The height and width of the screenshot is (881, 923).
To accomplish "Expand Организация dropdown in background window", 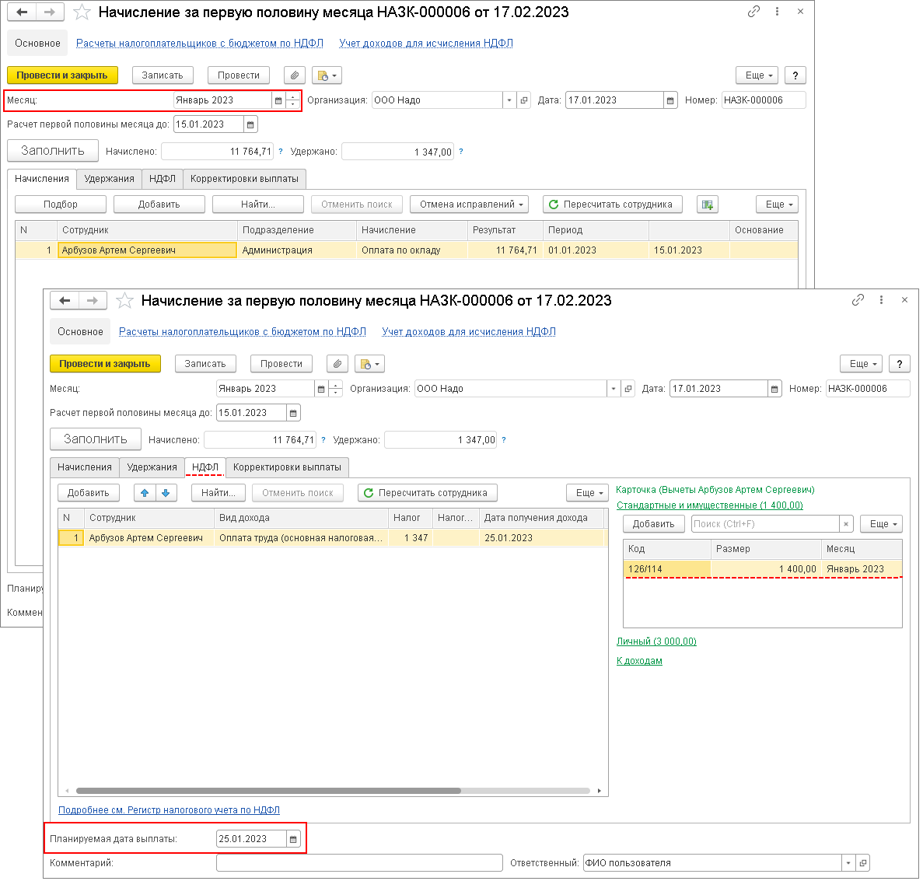I will pyautogui.click(x=509, y=100).
